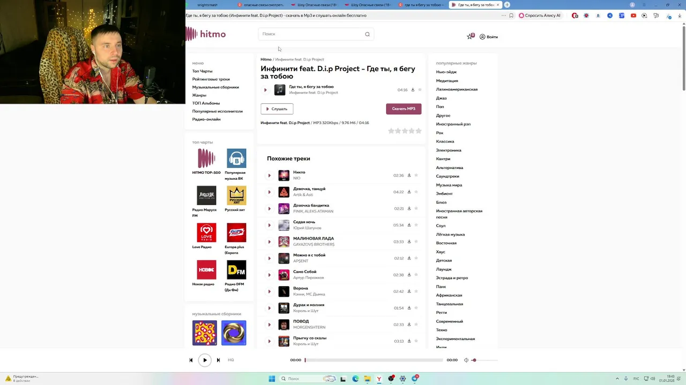Download the track ПОВОД by MORGENSHTERN
Image resolution: width=686 pixels, height=385 pixels.
409,324
